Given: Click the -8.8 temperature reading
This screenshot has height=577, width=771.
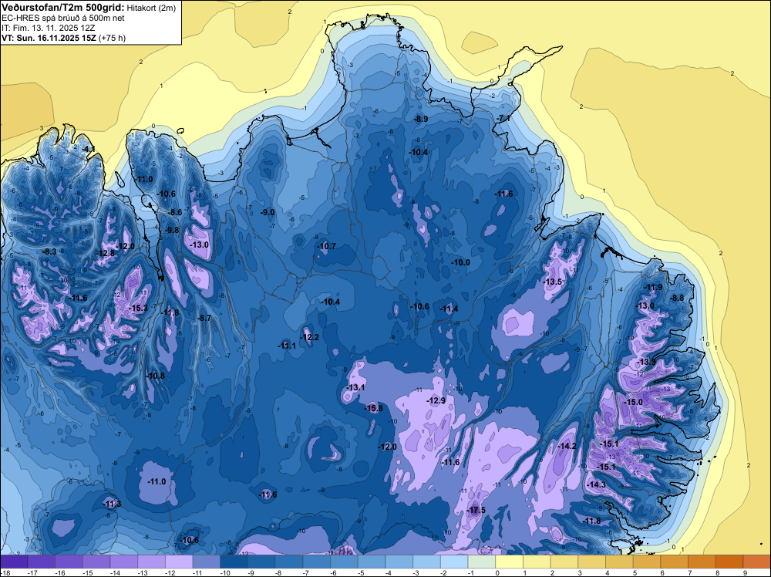Looking at the screenshot, I should tap(677, 298).
